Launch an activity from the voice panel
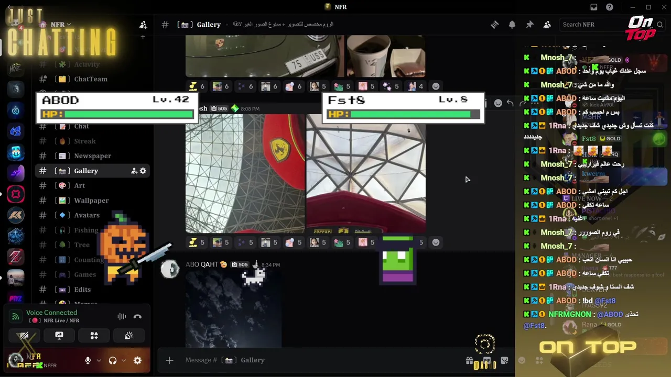The width and height of the screenshot is (671, 377). click(x=94, y=336)
